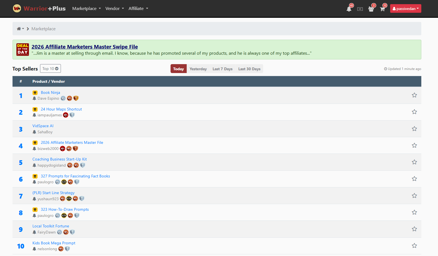Open 2026 Affiliate Marketers Master Swipe File link
Image resolution: width=438 pixels, height=256 pixels.
(x=85, y=47)
